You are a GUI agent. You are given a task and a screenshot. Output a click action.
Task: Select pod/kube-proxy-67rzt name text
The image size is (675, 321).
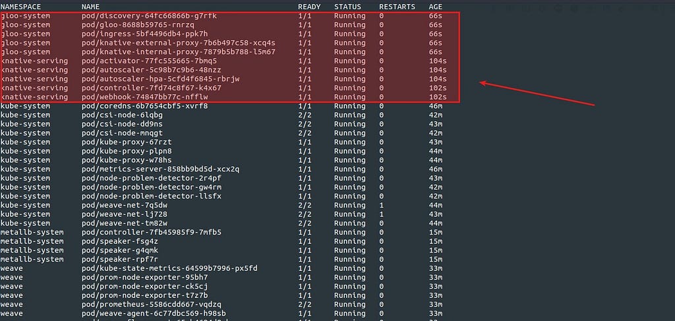[127, 142]
